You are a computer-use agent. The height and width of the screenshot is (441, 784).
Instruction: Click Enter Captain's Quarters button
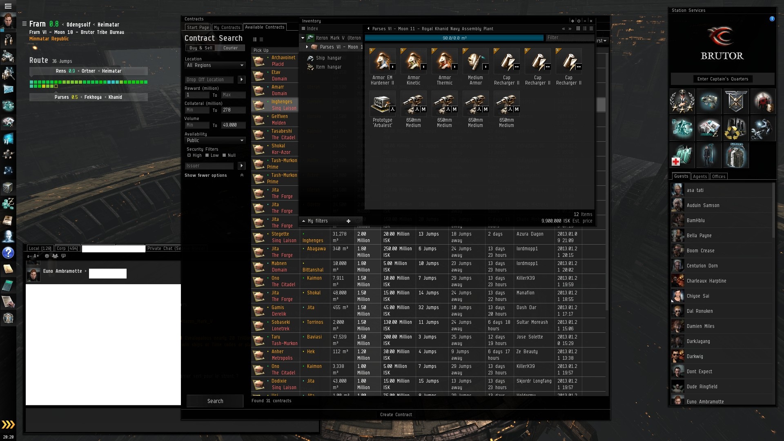[722, 79]
